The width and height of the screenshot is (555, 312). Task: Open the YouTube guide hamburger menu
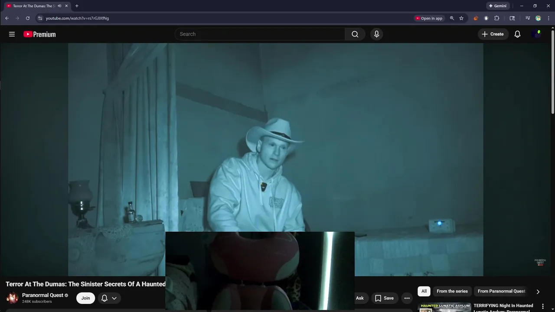tap(12, 34)
